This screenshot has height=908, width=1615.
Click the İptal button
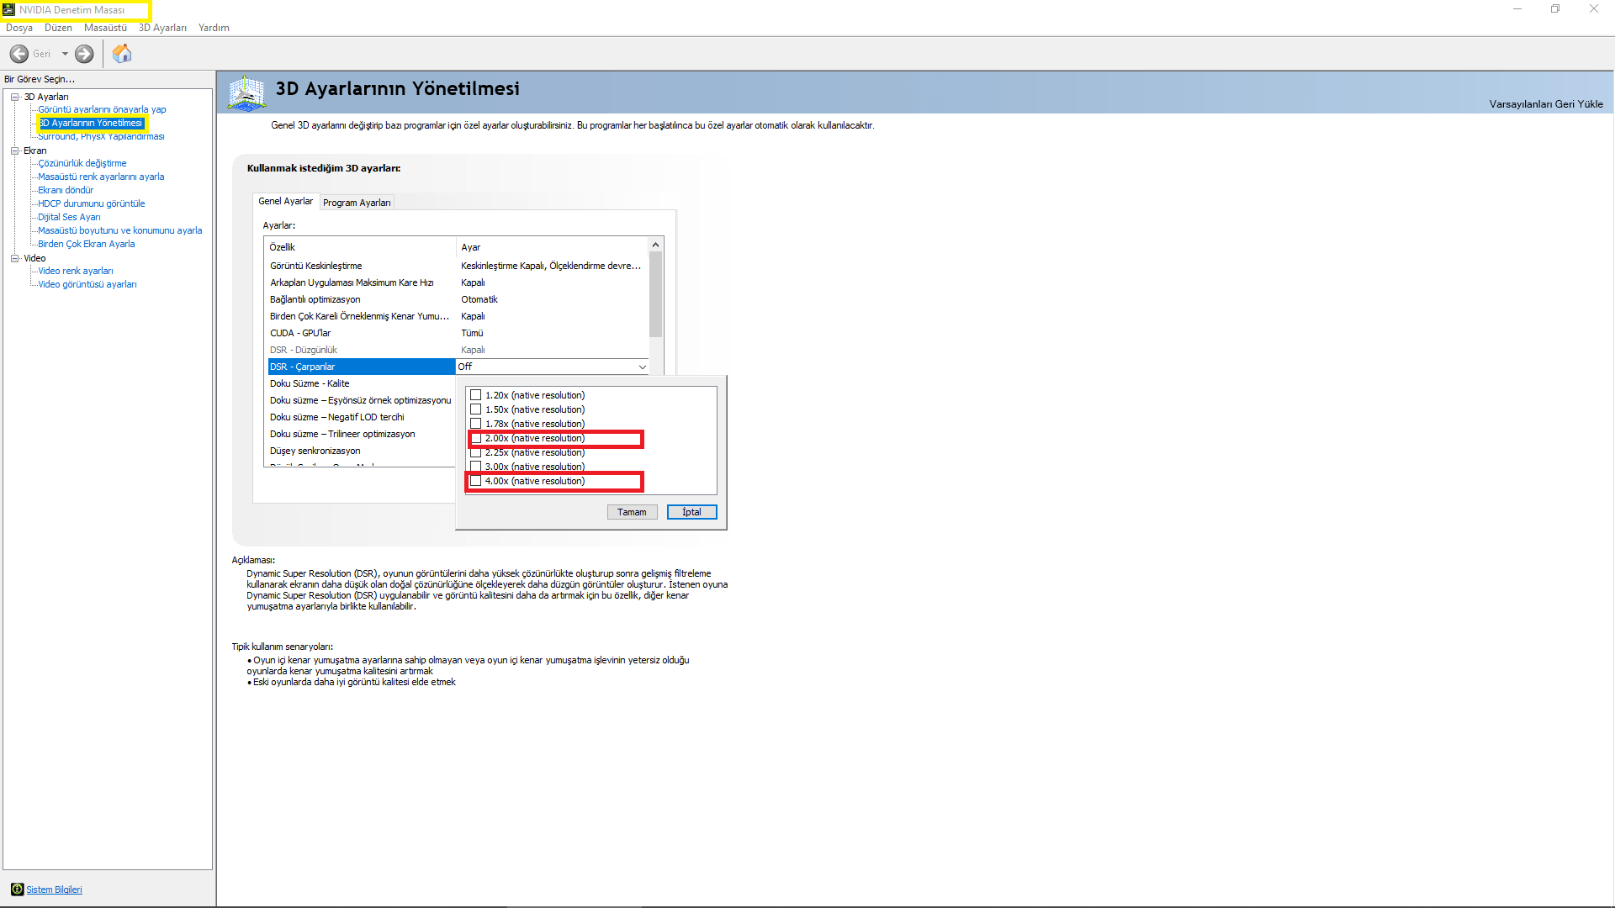(691, 512)
